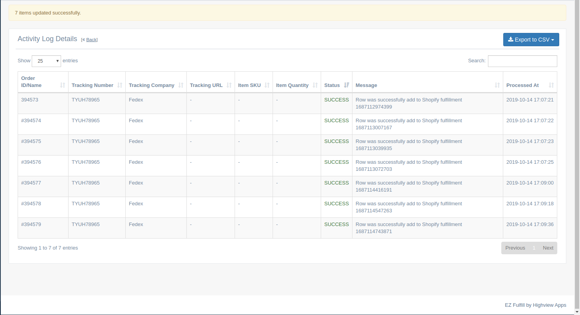Click the Processed At header text
Viewport: 580px width, 315px height.
point(522,85)
